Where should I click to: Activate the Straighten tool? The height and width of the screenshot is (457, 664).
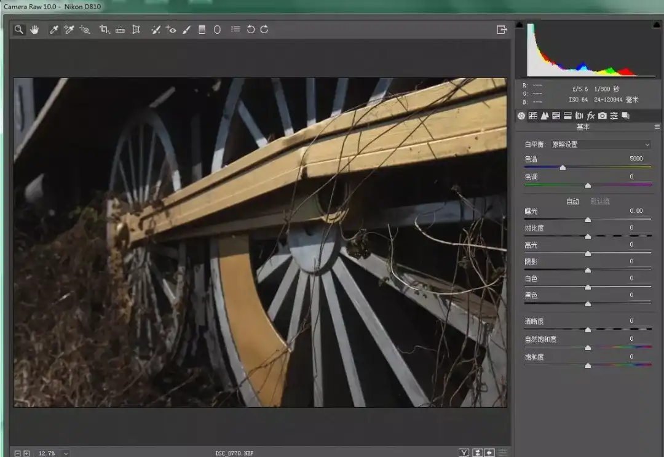point(120,30)
